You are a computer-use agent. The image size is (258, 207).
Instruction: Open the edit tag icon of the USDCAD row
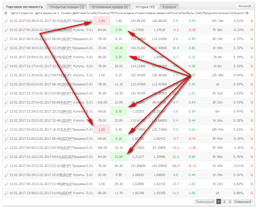(6, 157)
